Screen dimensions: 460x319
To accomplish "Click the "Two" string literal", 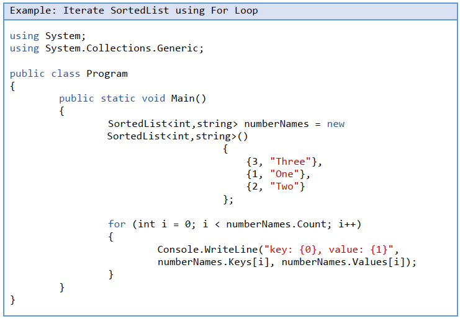I will [284, 186].
